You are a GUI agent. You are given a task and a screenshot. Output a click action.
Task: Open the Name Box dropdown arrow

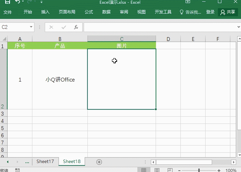[x=31, y=27]
